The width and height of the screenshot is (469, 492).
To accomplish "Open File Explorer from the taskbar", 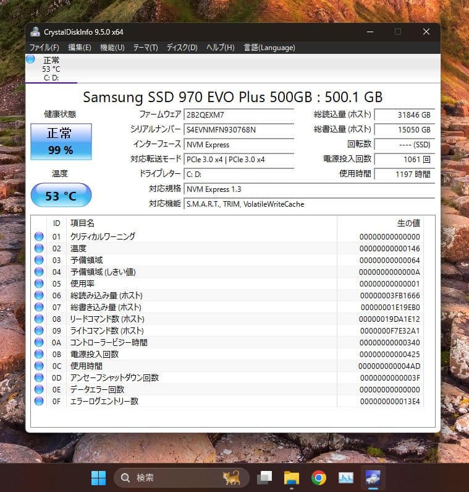I will click(x=292, y=478).
